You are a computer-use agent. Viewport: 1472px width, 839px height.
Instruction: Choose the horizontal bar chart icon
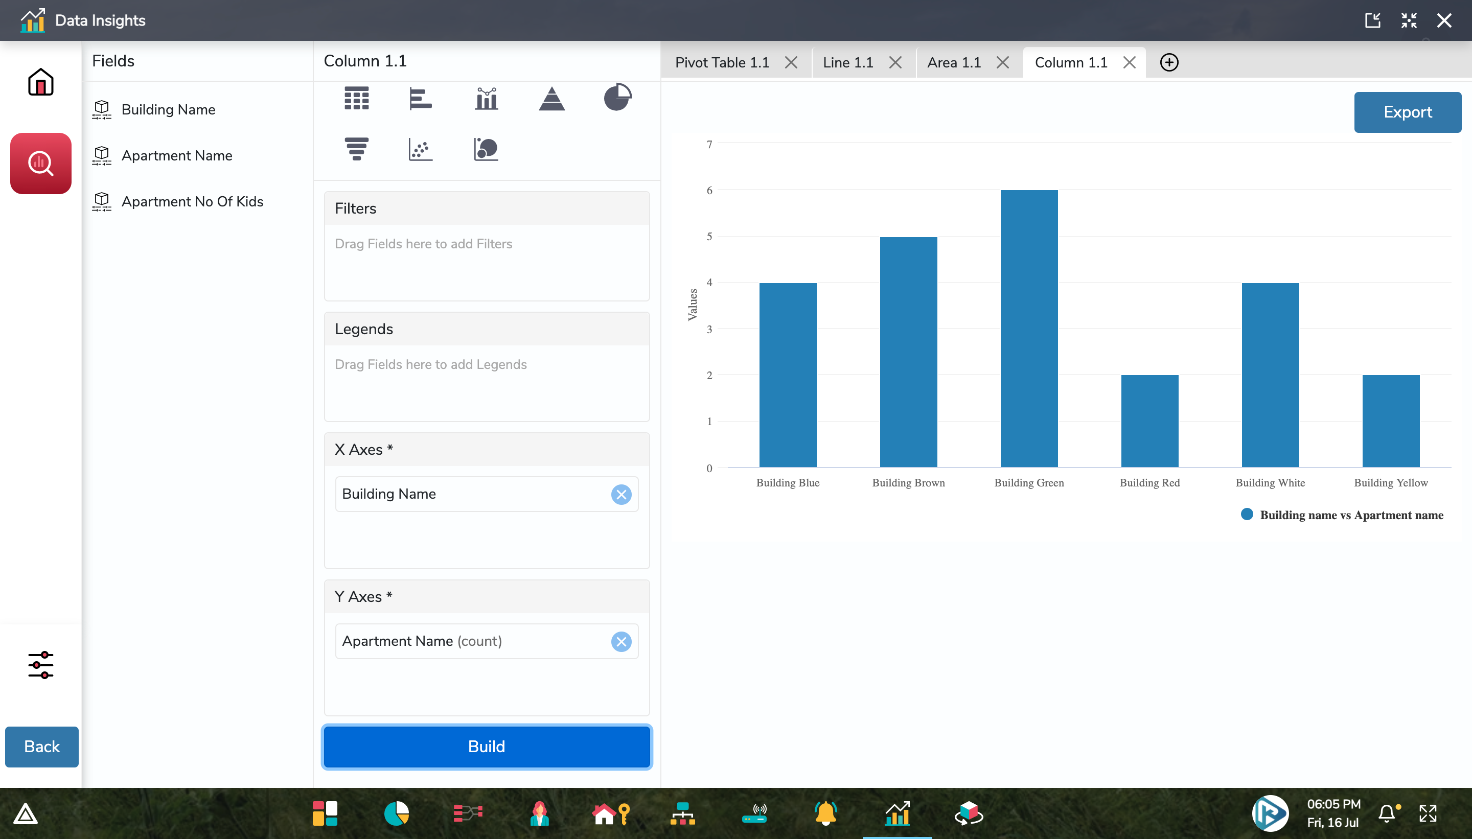[x=420, y=99]
